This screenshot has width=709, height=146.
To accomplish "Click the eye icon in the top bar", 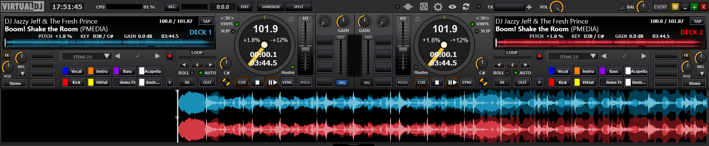I will click(x=452, y=7).
